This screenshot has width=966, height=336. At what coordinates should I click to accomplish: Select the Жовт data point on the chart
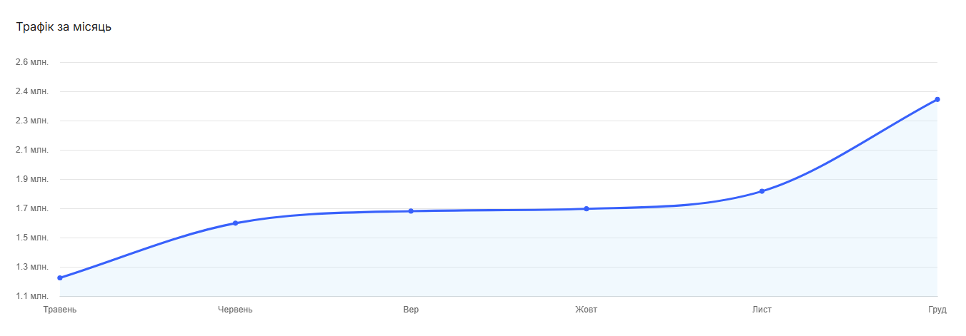(587, 209)
